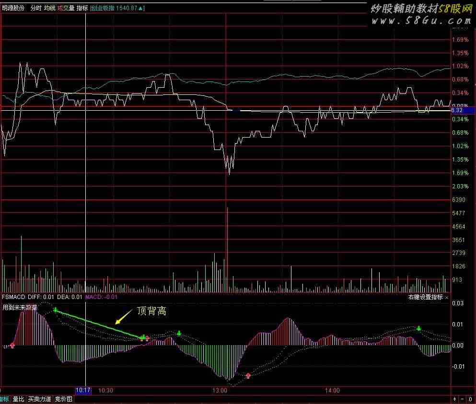The height and width of the screenshot is (404, 476).
Task: Click the red up-arrow signal at MACD far left
Action: [12, 345]
